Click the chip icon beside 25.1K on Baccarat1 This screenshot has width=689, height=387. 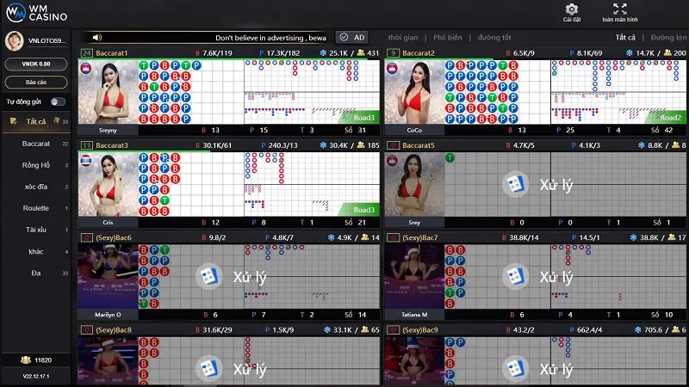(x=324, y=53)
